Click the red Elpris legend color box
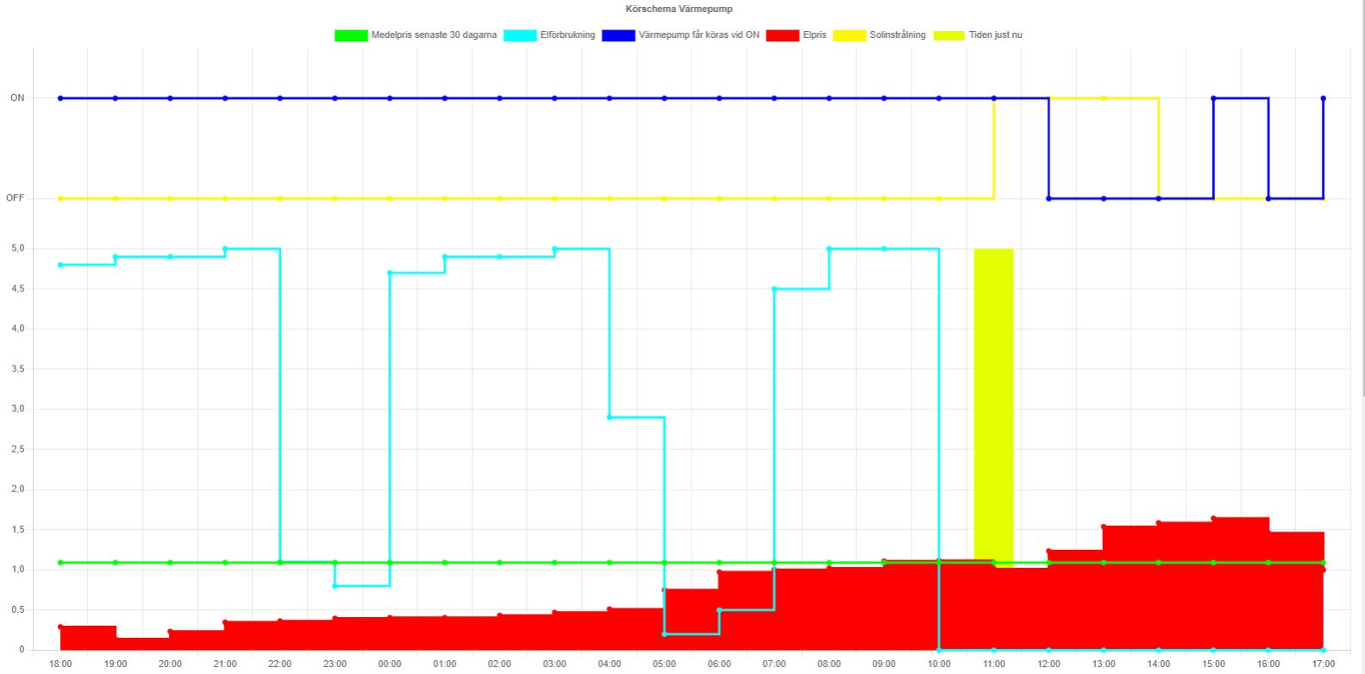1365x674 pixels. coord(783,35)
